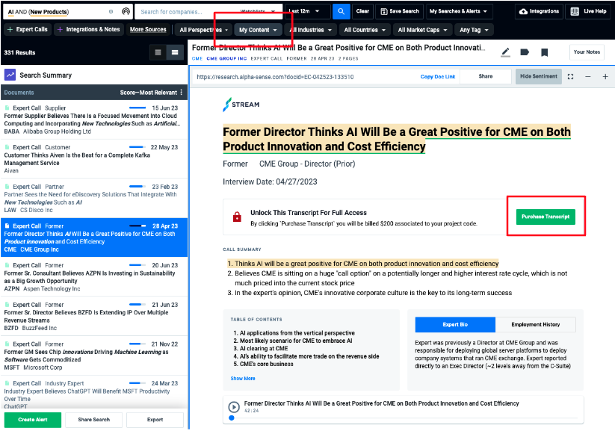This screenshot has width=615, height=431.
Task: Open the Alibaba Former Supplier result
Action: coord(93,120)
